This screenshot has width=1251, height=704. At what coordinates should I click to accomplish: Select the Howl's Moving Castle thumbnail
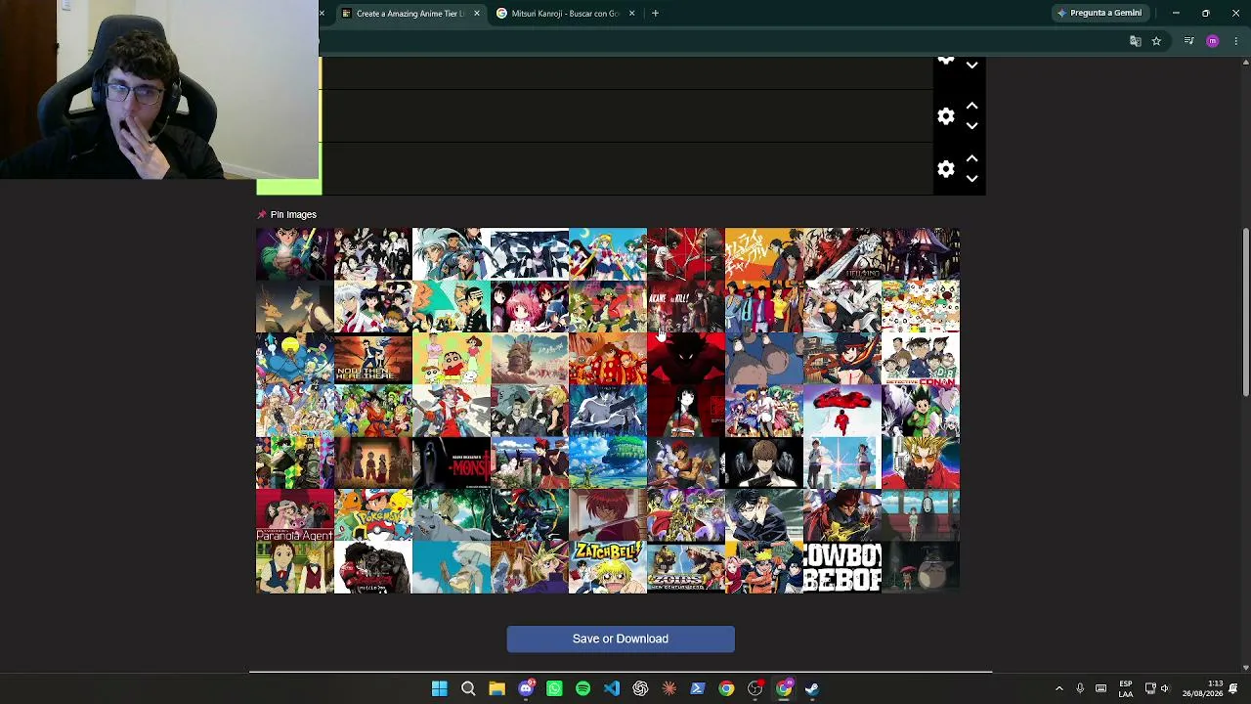coord(530,359)
